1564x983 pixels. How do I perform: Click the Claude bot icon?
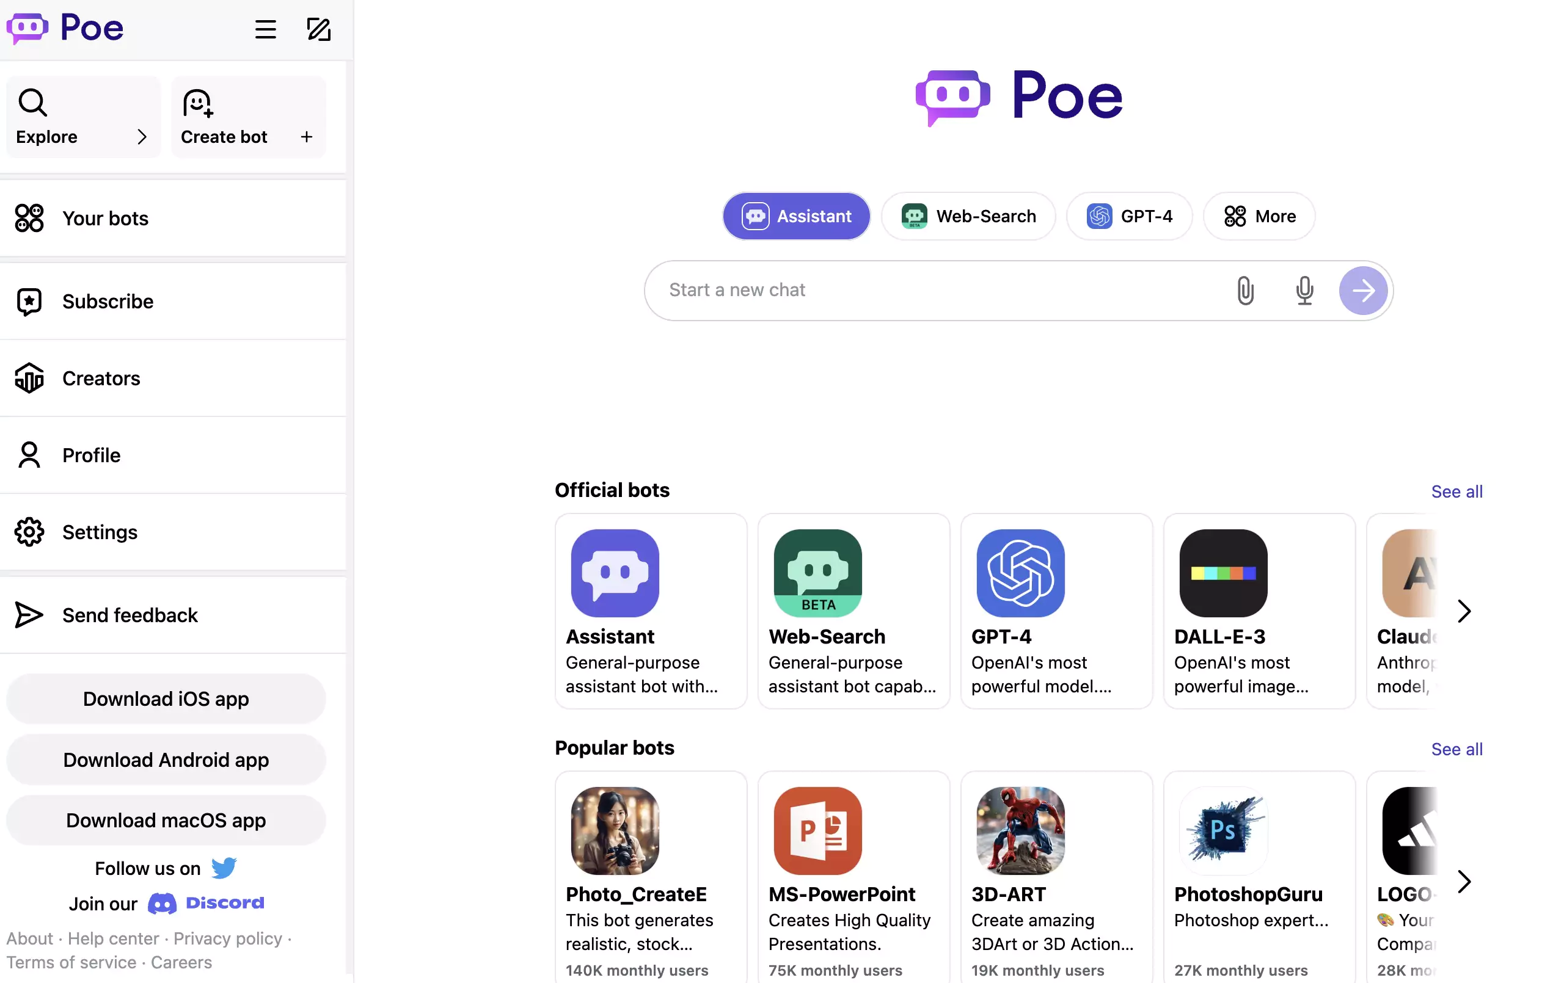pyautogui.click(x=1409, y=573)
